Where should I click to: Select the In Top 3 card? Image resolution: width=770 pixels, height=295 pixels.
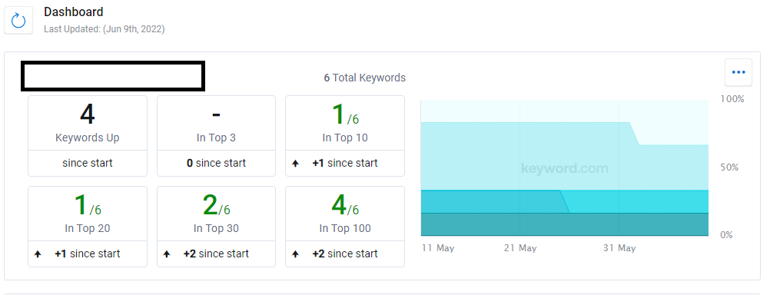pos(216,136)
